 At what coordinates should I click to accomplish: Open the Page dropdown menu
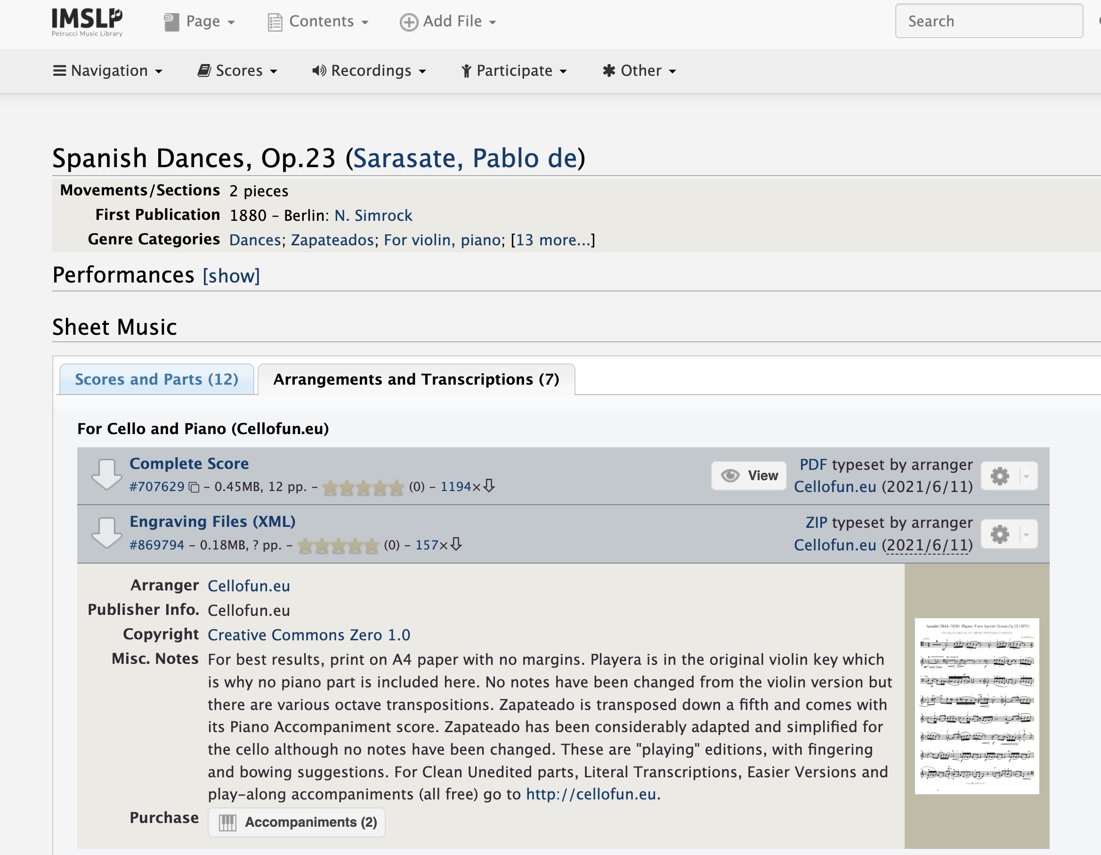point(200,22)
